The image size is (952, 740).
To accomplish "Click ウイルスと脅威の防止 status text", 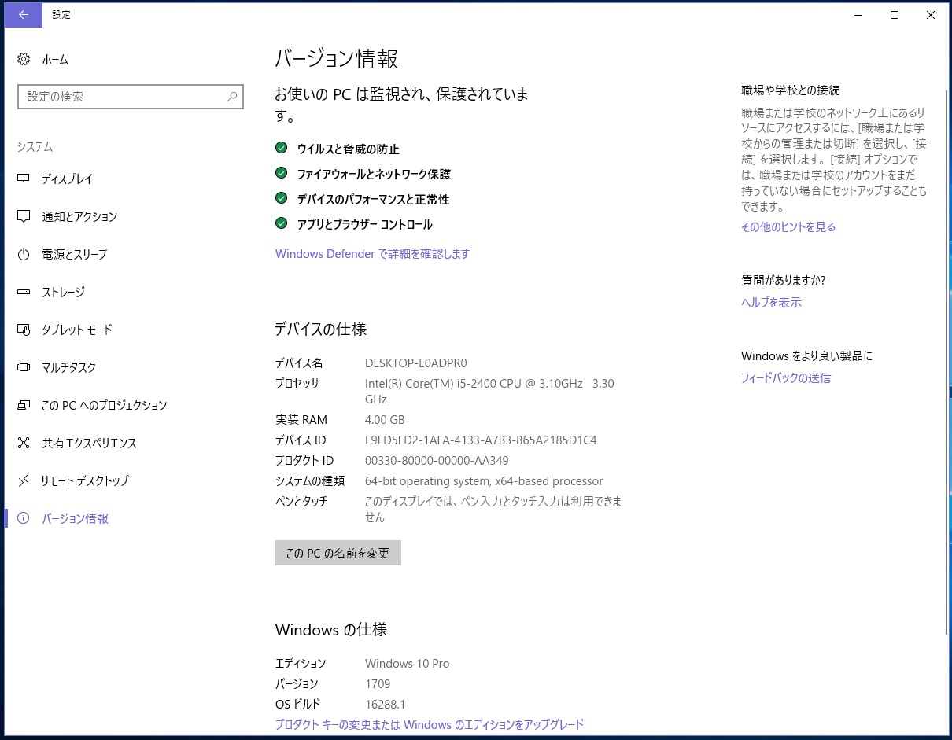I will (x=349, y=149).
